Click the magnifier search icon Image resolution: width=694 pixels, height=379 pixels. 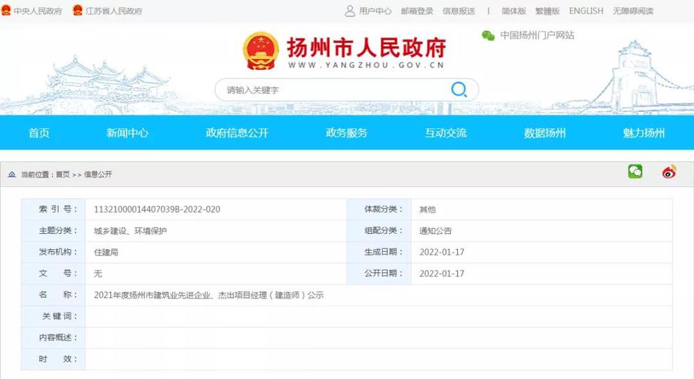tap(458, 90)
